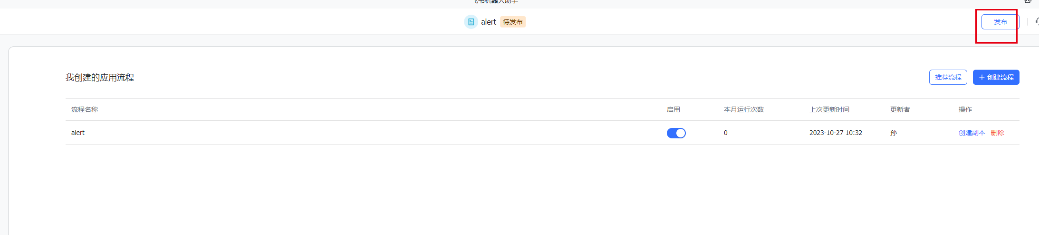Click the 启用 column header
Screen dimensions: 1039x235
click(x=673, y=109)
